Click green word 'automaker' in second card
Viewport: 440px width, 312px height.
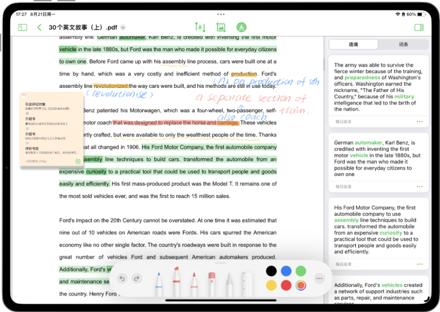(x=368, y=143)
